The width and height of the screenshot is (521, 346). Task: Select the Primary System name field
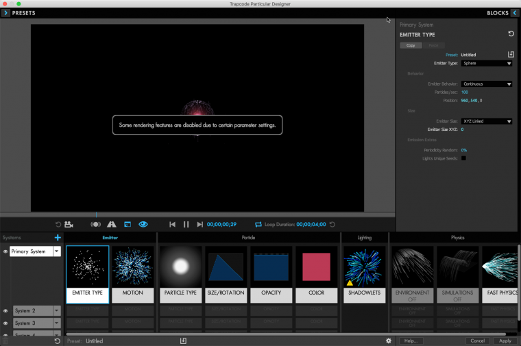click(32, 251)
